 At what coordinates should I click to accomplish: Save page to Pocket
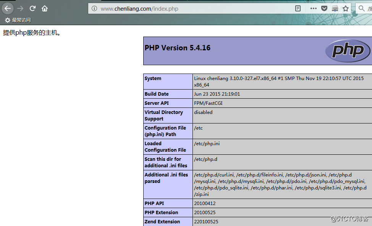click(324, 8)
